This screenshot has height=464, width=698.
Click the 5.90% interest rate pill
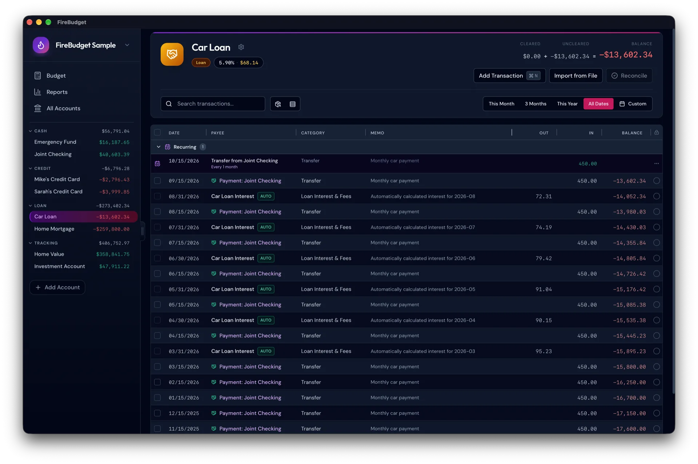pos(238,62)
